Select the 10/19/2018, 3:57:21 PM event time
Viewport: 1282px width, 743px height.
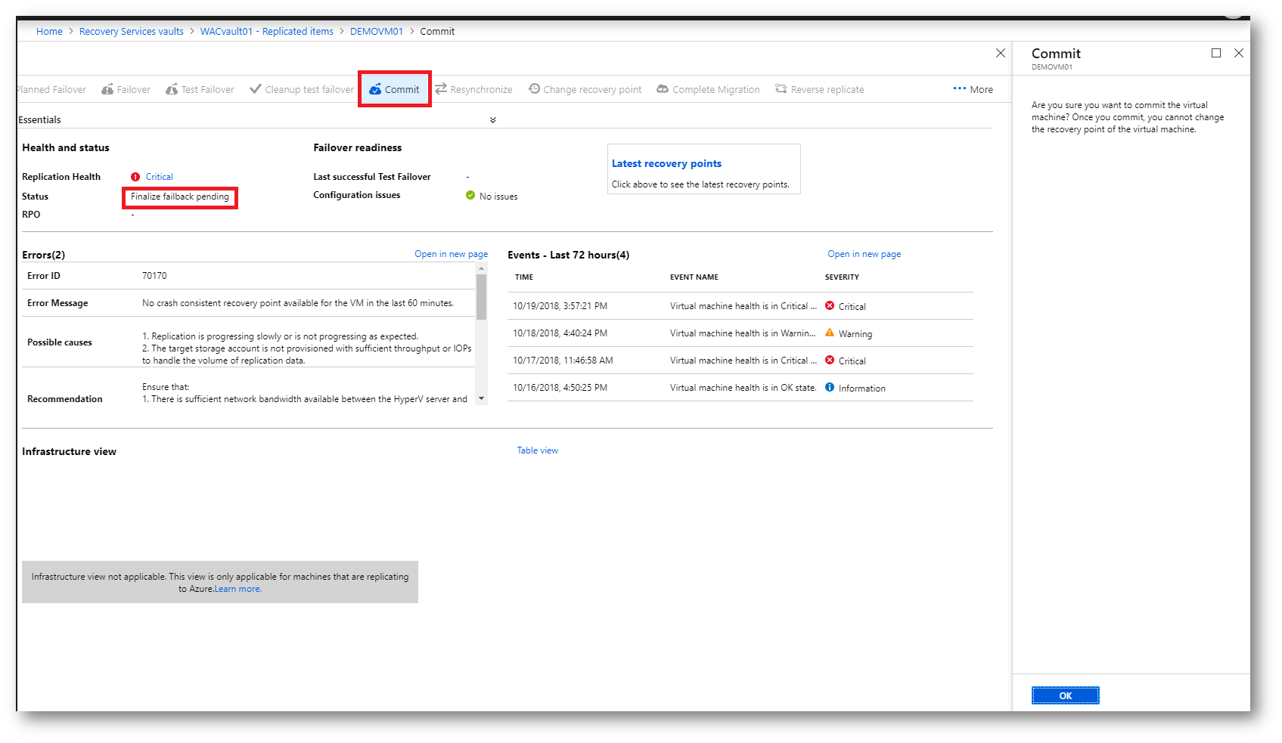click(560, 306)
